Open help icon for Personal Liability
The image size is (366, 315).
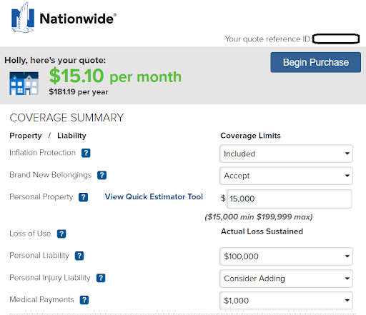point(79,256)
